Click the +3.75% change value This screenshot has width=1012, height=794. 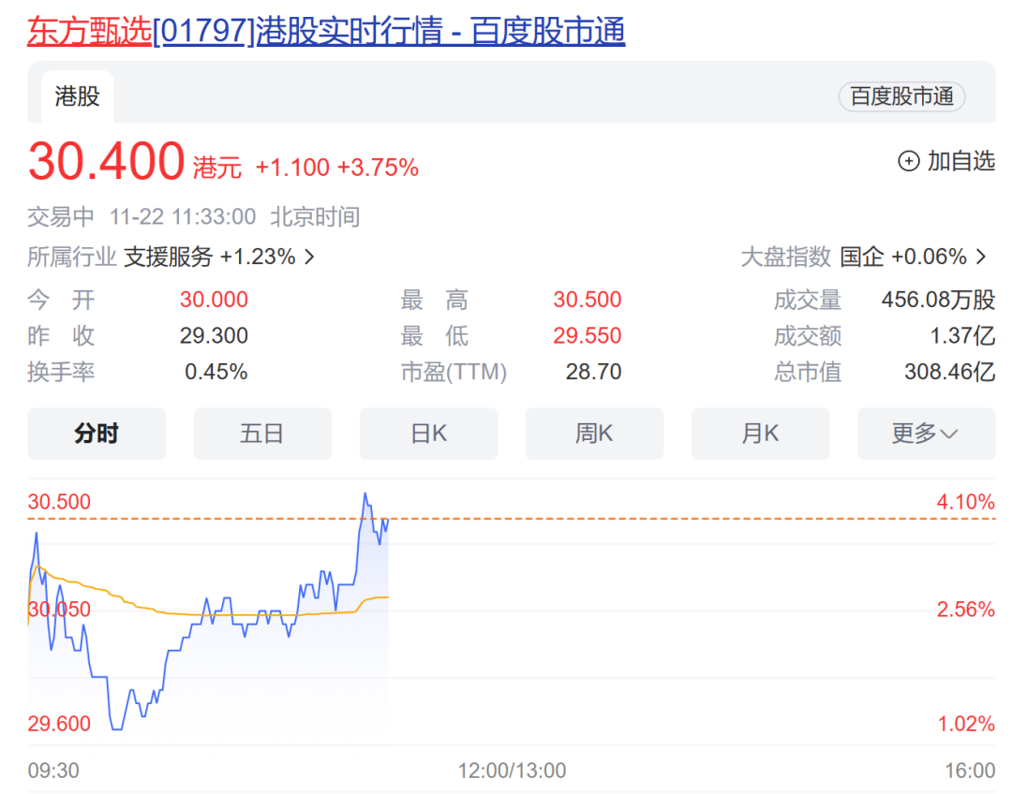point(379,169)
